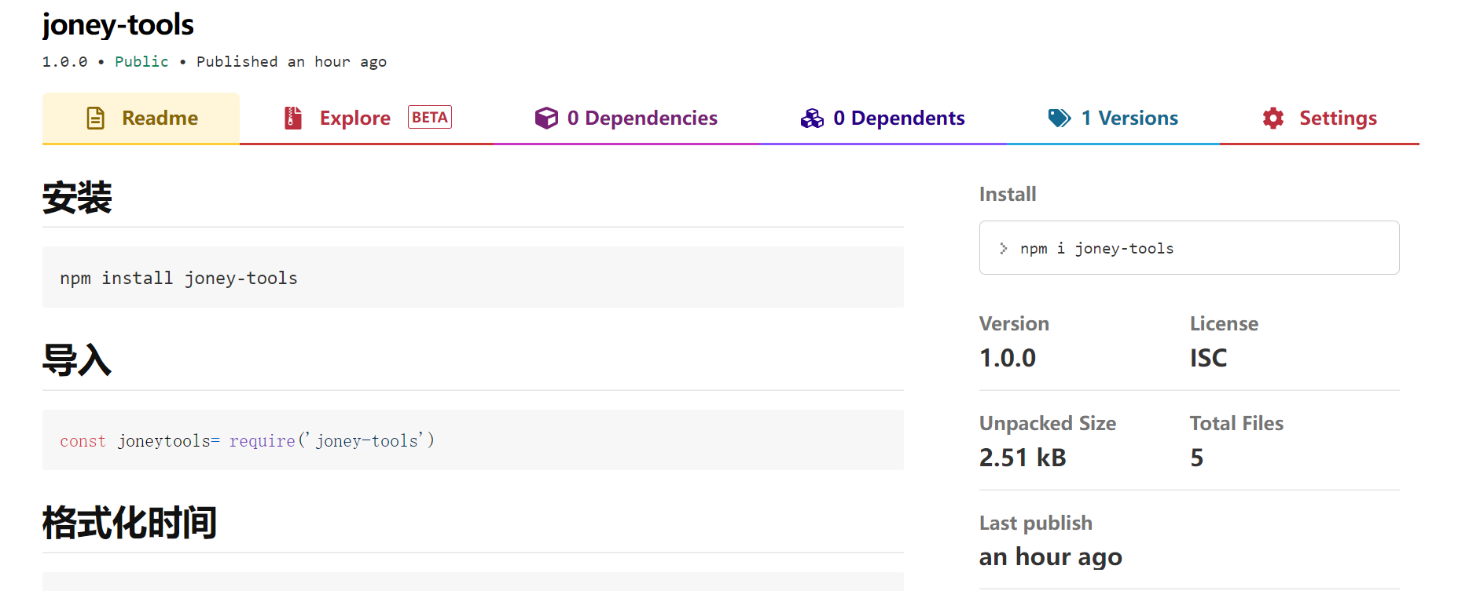Click the Settings gear icon
Screen dimensions: 1458x591
(1273, 118)
